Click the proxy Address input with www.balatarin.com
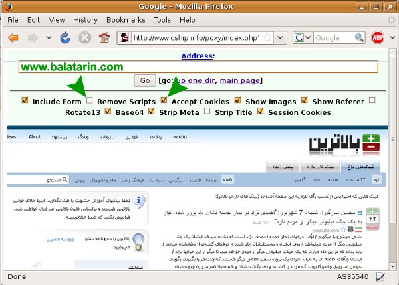 coord(198,67)
